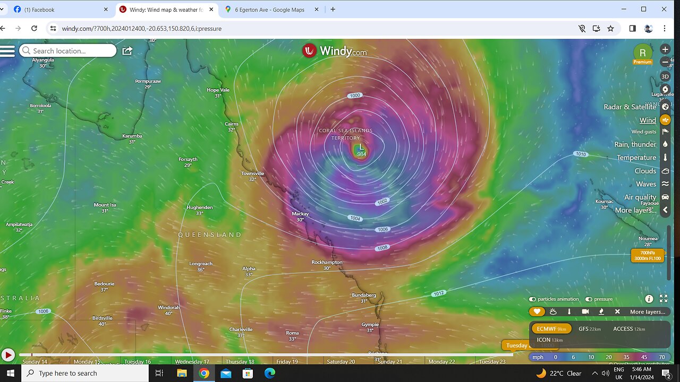The height and width of the screenshot is (382, 680).
Task: Select the Wind layer icon
Action: click(665, 120)
